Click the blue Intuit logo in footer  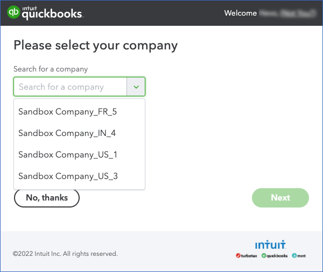(x=270, y=245)
